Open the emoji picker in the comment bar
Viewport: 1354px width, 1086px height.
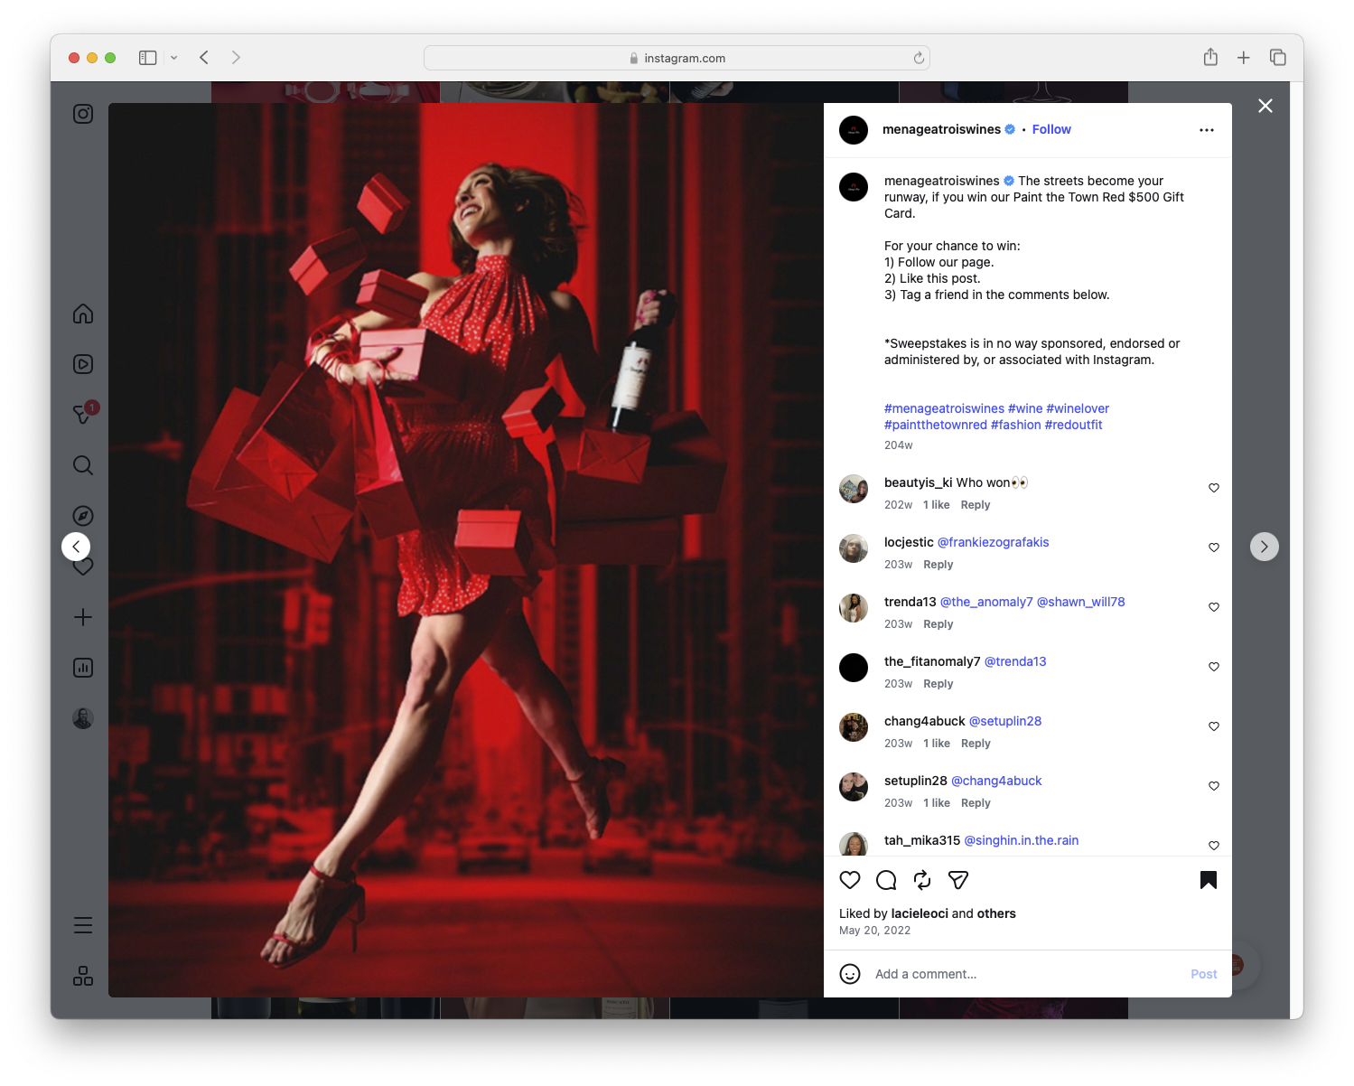[x=850, y=974]
